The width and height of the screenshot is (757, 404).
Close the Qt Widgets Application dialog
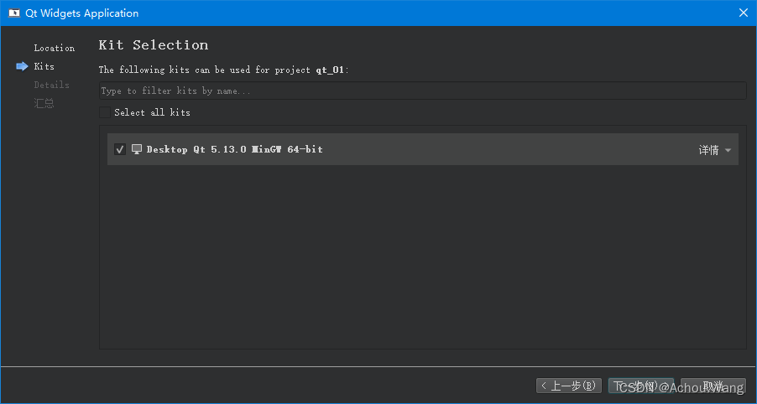[x=744, y=13]
